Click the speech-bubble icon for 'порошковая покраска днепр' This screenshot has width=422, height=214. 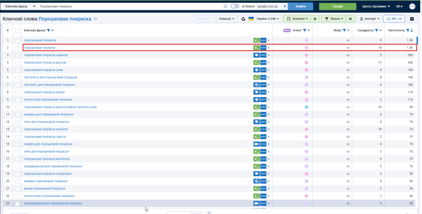click(256, 92)
